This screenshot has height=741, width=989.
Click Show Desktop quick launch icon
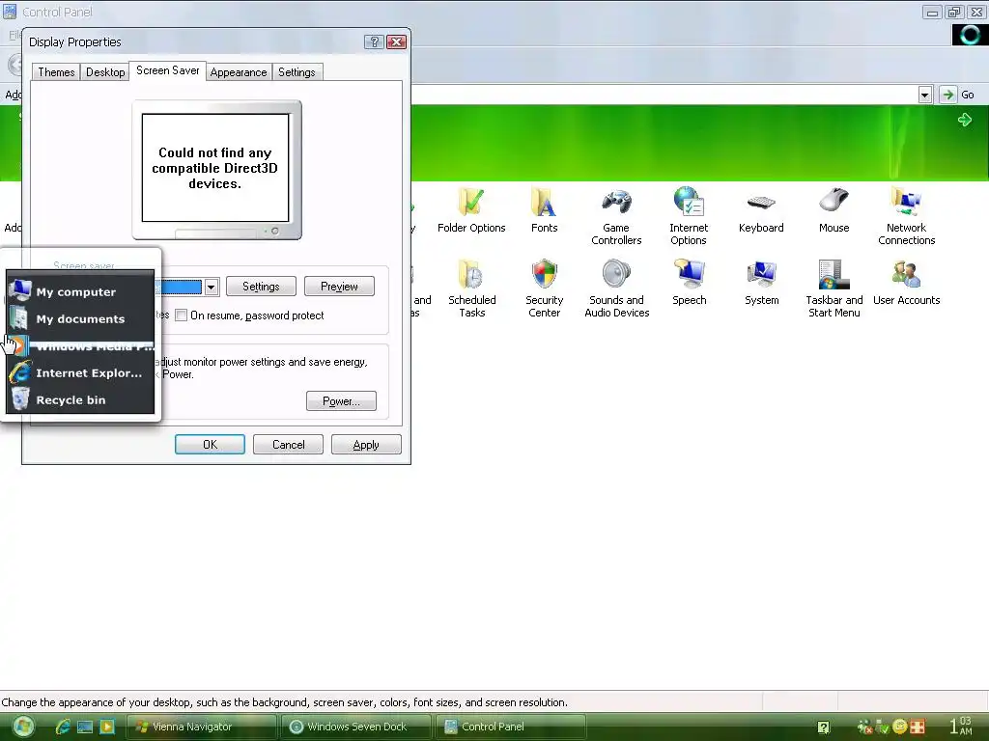(x=85, y=727)
